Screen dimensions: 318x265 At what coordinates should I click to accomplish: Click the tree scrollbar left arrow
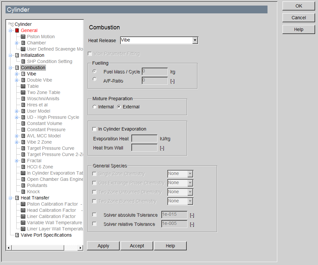click(8, 248)
